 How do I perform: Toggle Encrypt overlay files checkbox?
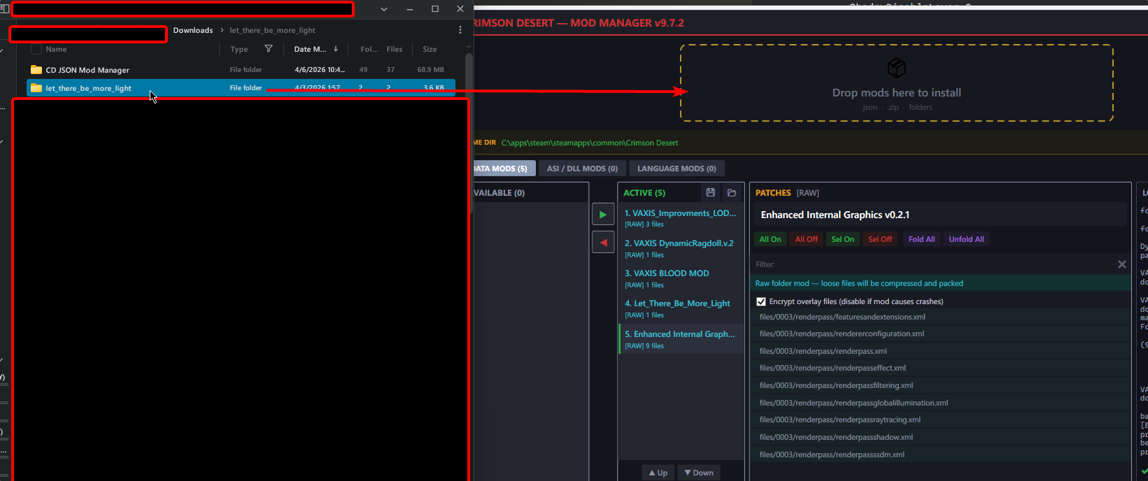click(x=761, y=302)
